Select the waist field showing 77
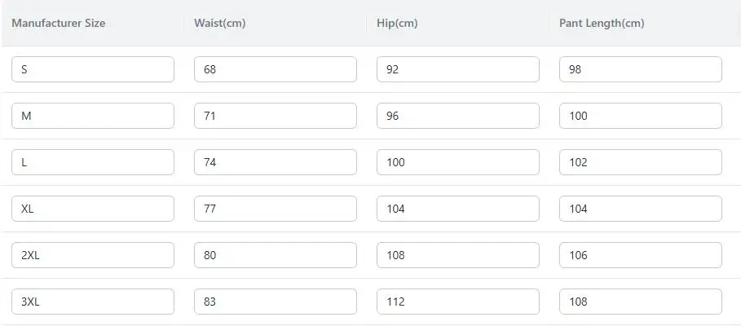Screen dimensions: 741x326 click(275, 209)
